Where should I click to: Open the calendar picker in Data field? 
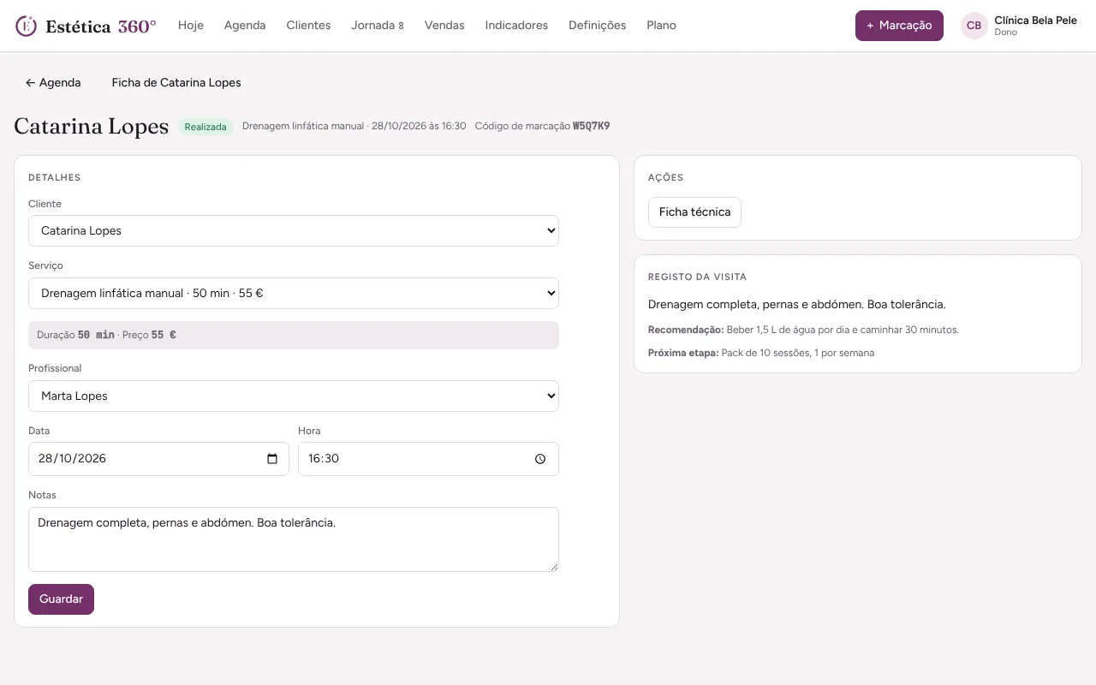click(272, 459)
